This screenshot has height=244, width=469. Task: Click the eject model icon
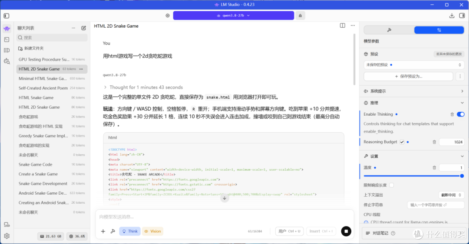click(301, 16)
